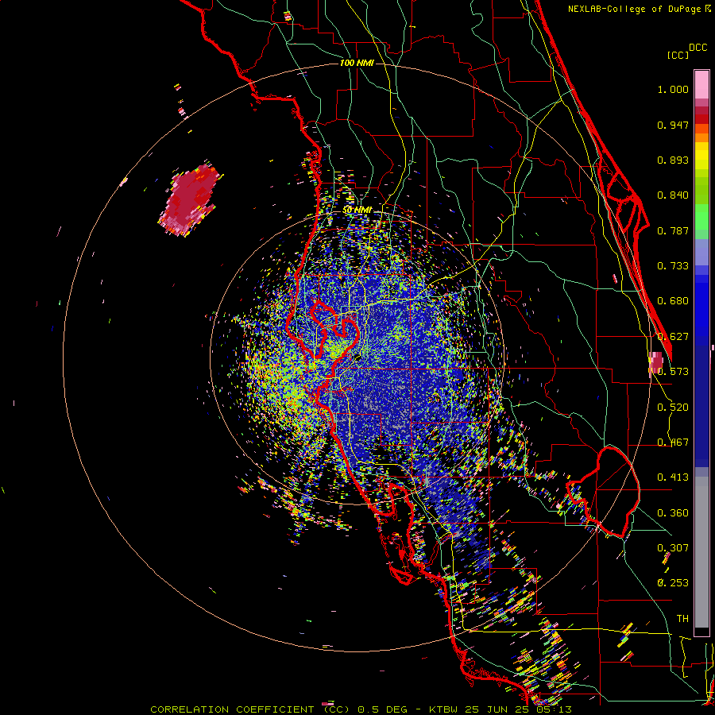715x715 pixels.
Task: Click the 0.733 scale value
Action: (x=673, y=266)
